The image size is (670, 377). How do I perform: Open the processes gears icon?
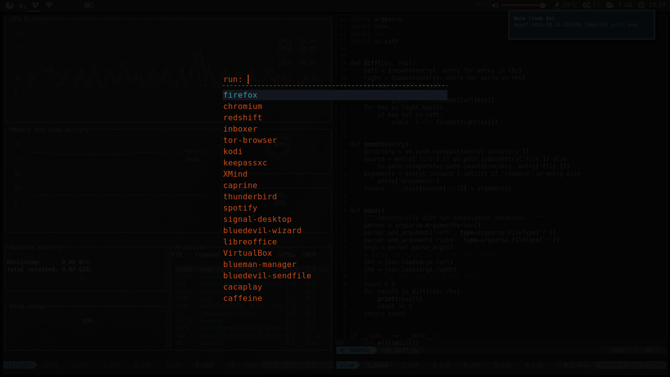point(587,5)
